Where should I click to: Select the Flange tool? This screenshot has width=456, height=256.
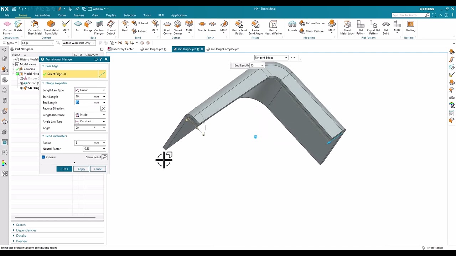click(x=88, y=26)
